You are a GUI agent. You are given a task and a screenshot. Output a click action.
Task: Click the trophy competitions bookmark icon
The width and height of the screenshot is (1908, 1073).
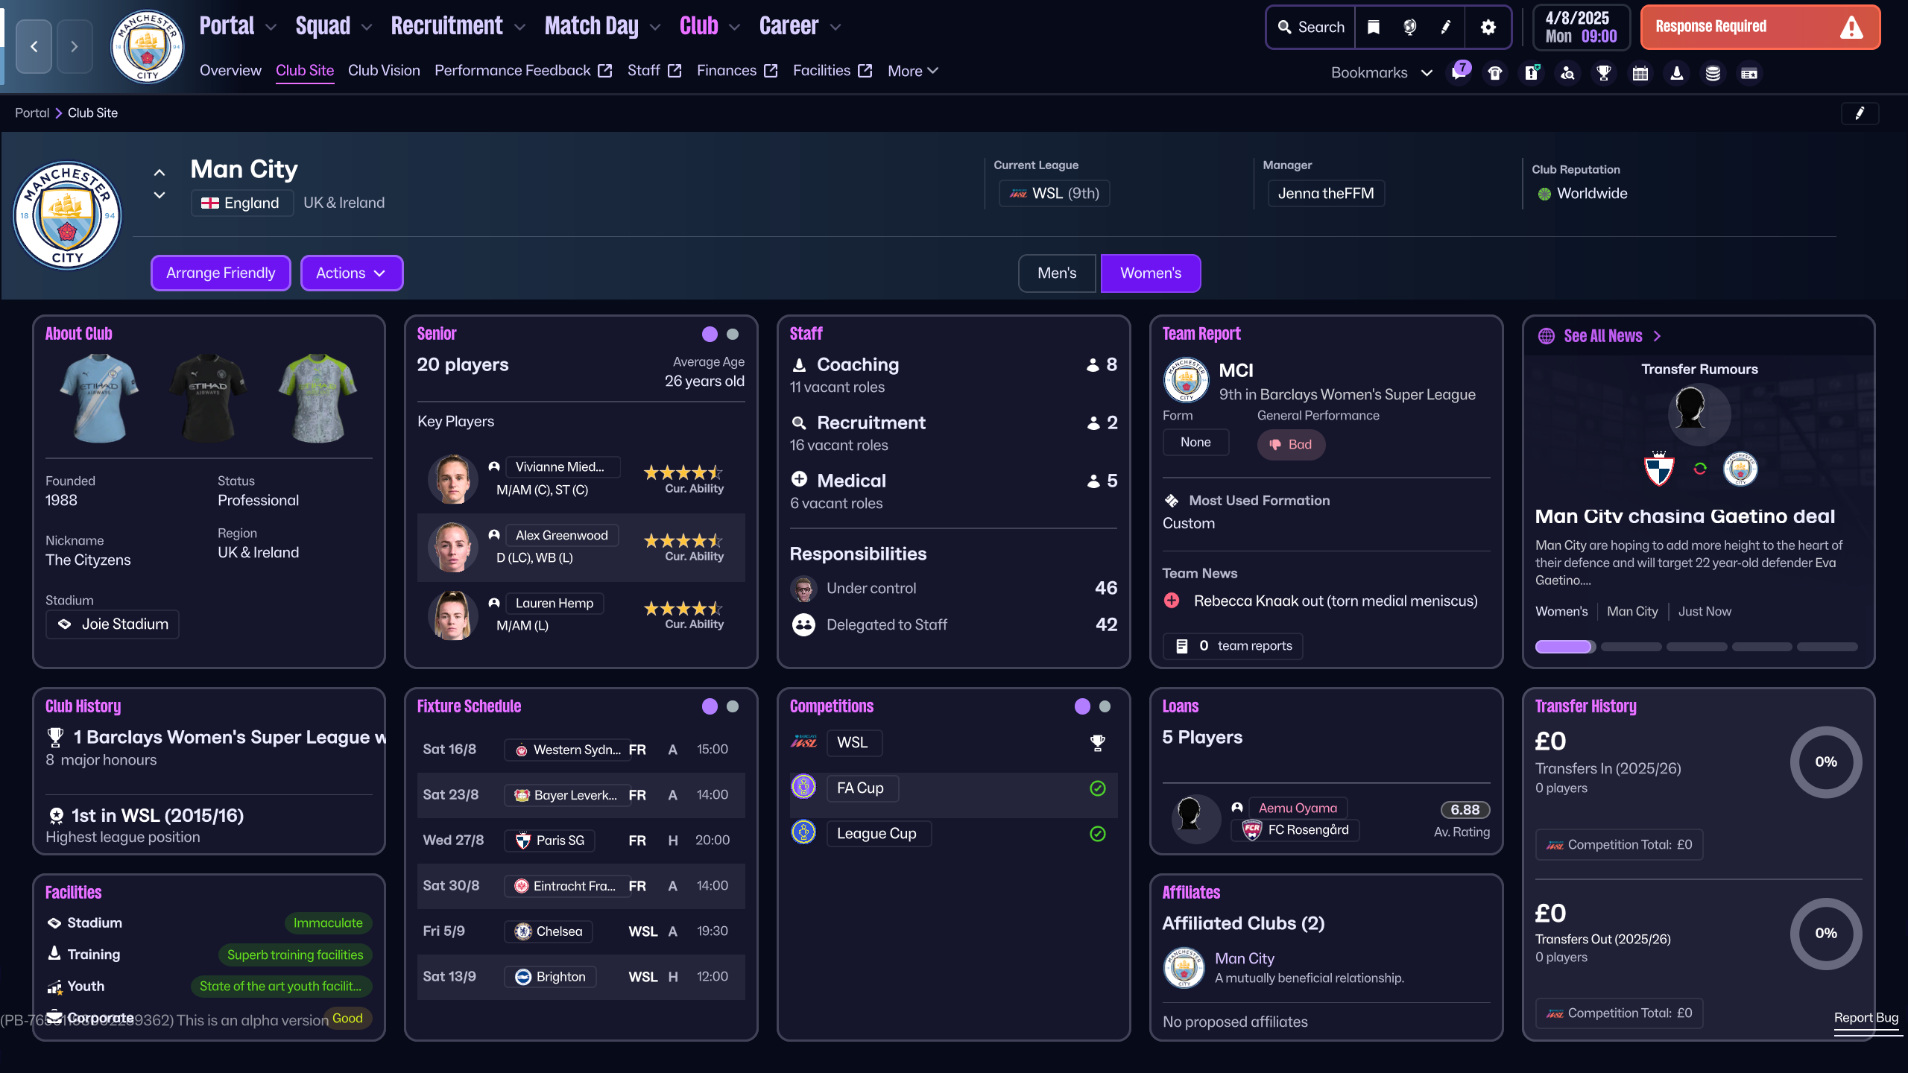coord(1604,73)
